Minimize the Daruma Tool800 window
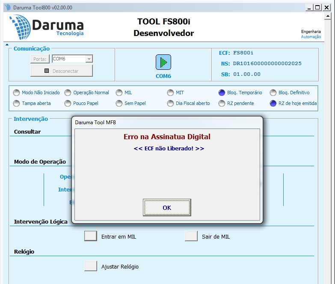This screenshot has height=284, width=335. pyautogui.click(x=309, y=8)
